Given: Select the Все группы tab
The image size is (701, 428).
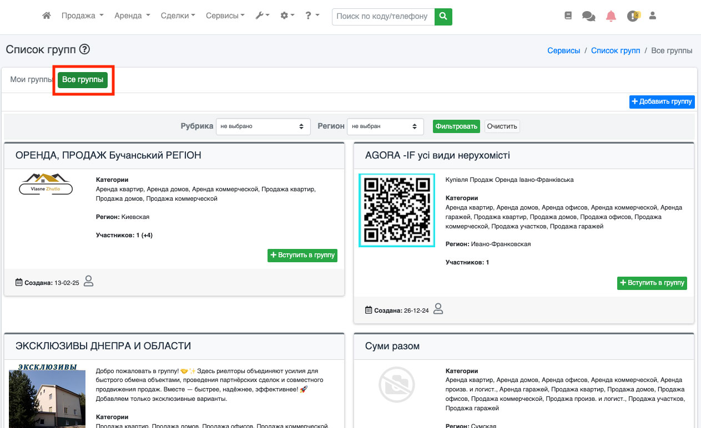Looking at the screenshot, I should pyautogui.click(x=83, y=80).
